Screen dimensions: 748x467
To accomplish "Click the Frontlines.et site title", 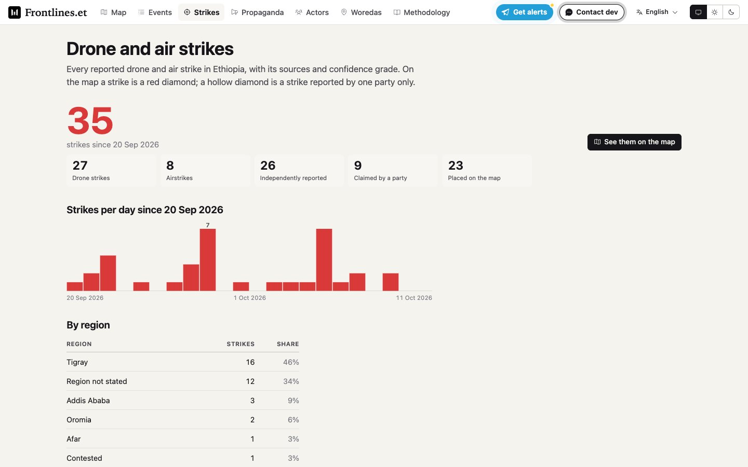I will pos(56,12).
